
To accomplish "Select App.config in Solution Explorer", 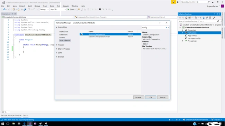I will (x=192, y=35).
